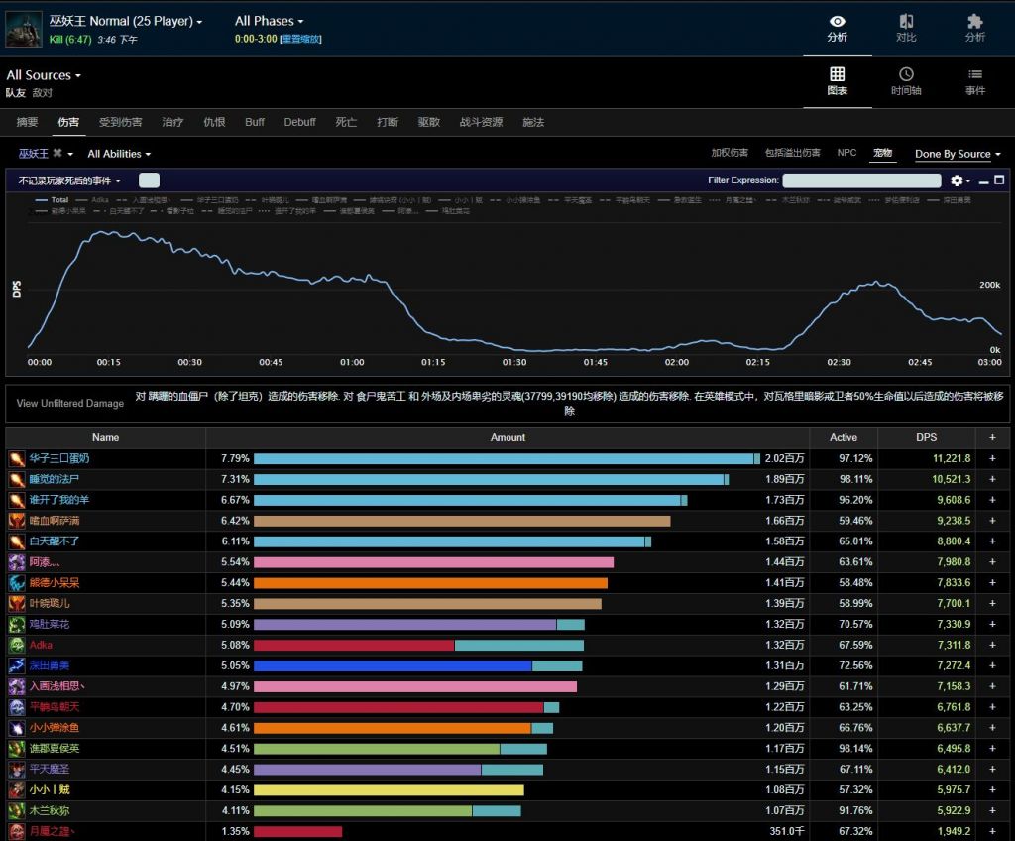Screen dimensions: 1015x841
Task: Open the puzzle-piece 分析 view
Action: tap(974, 28)
